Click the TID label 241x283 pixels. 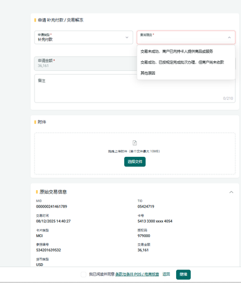click(x=140, y=201)
